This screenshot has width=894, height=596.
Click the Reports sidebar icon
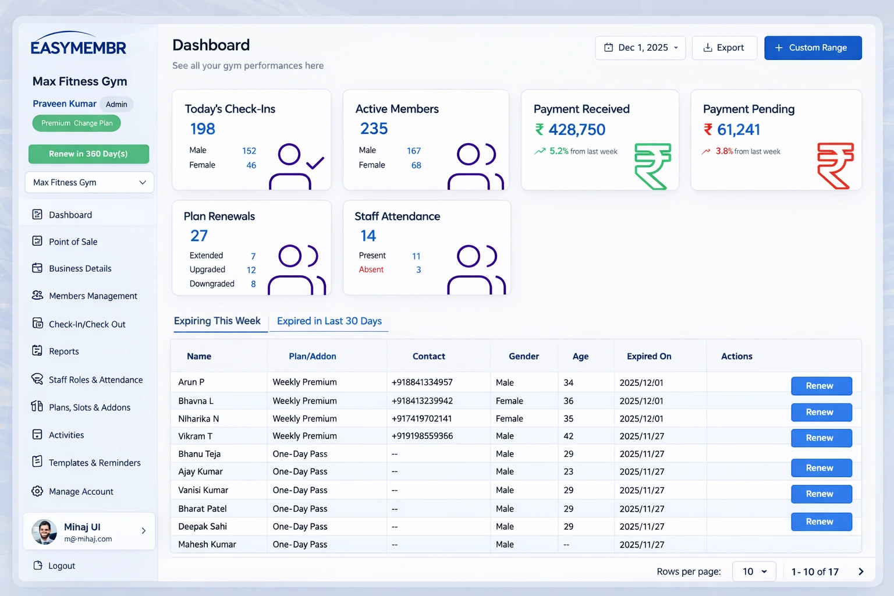[x=37, y=350]
